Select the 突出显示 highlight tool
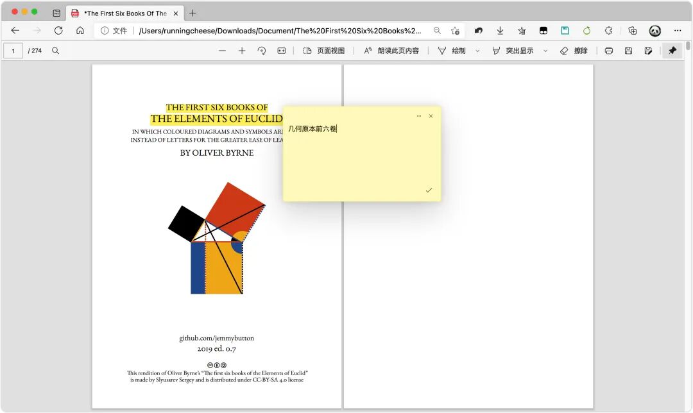 click(x=513, y=51)
